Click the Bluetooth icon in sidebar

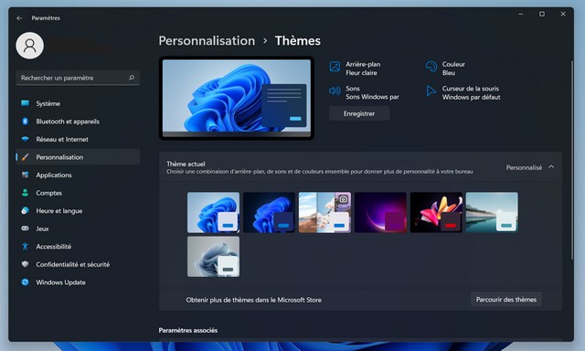coord(25,122)
